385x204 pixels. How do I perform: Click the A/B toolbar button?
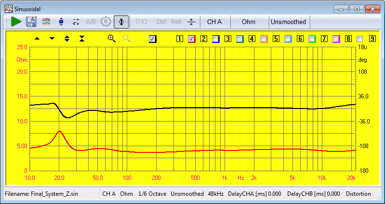click(91, 22)
